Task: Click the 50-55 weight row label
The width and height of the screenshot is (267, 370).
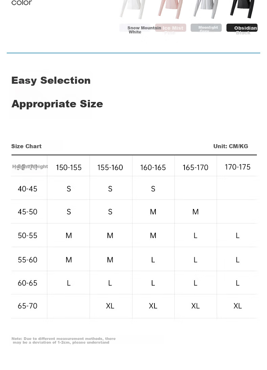Action: tap(28, 236)
